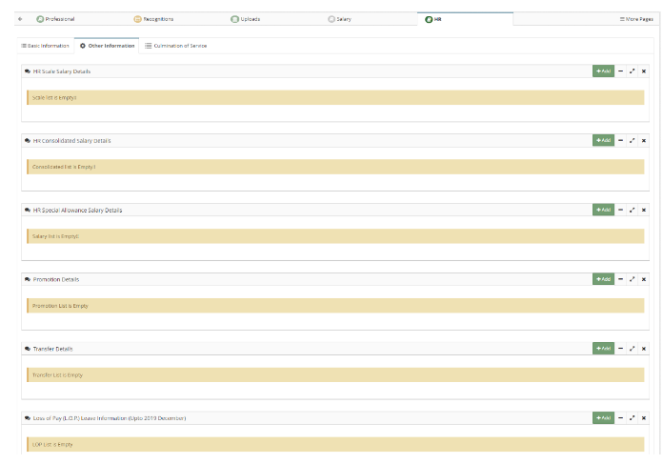This screenshot has width=663, height=464.
Task: Click Add in the Promotion Details panel
Action: pos(603,279)
